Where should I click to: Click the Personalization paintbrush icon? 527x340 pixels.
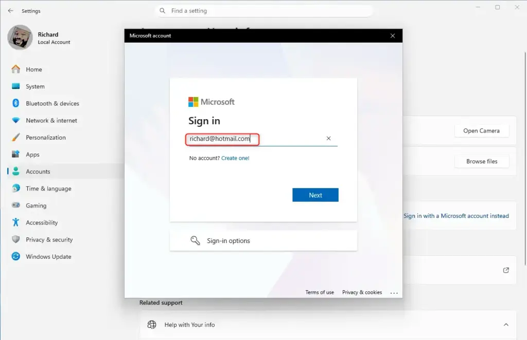click(x=16, y=137)
